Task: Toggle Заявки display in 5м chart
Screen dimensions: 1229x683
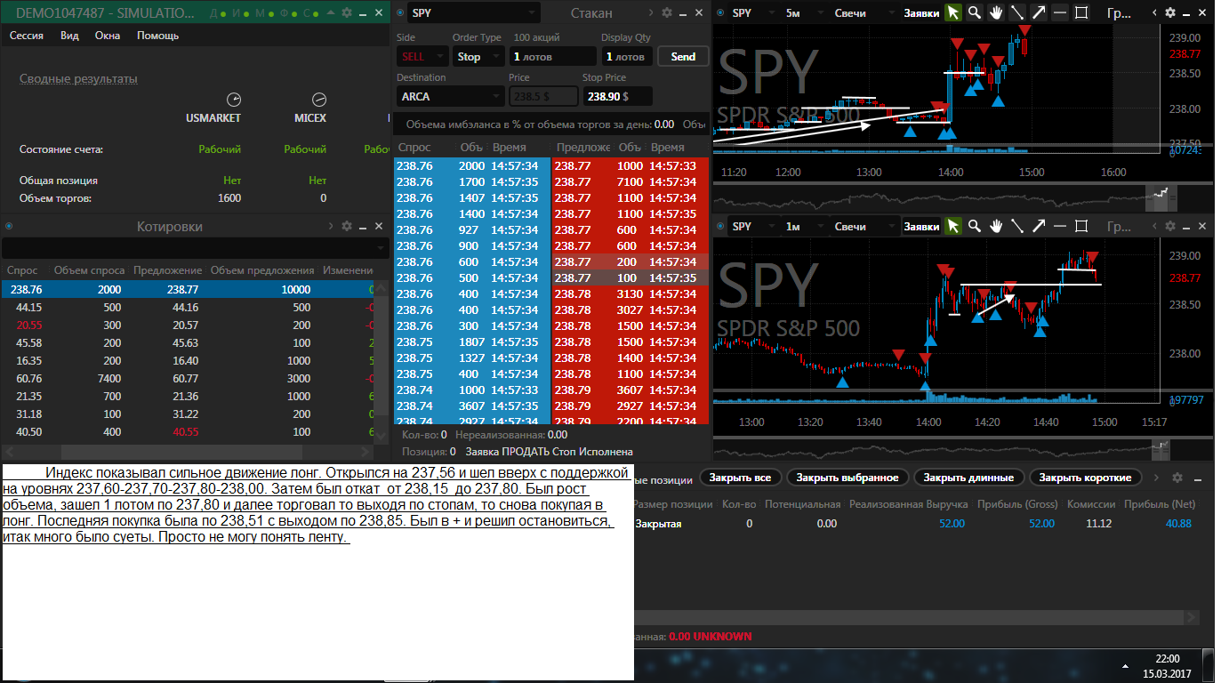Action: pos(921,13)
